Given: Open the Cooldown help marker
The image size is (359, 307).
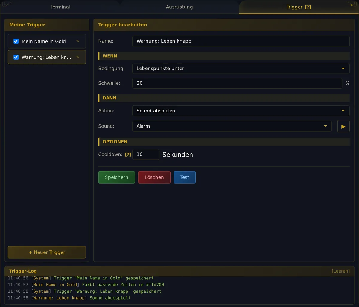Looking at the screenshot, I should point(128,155).
